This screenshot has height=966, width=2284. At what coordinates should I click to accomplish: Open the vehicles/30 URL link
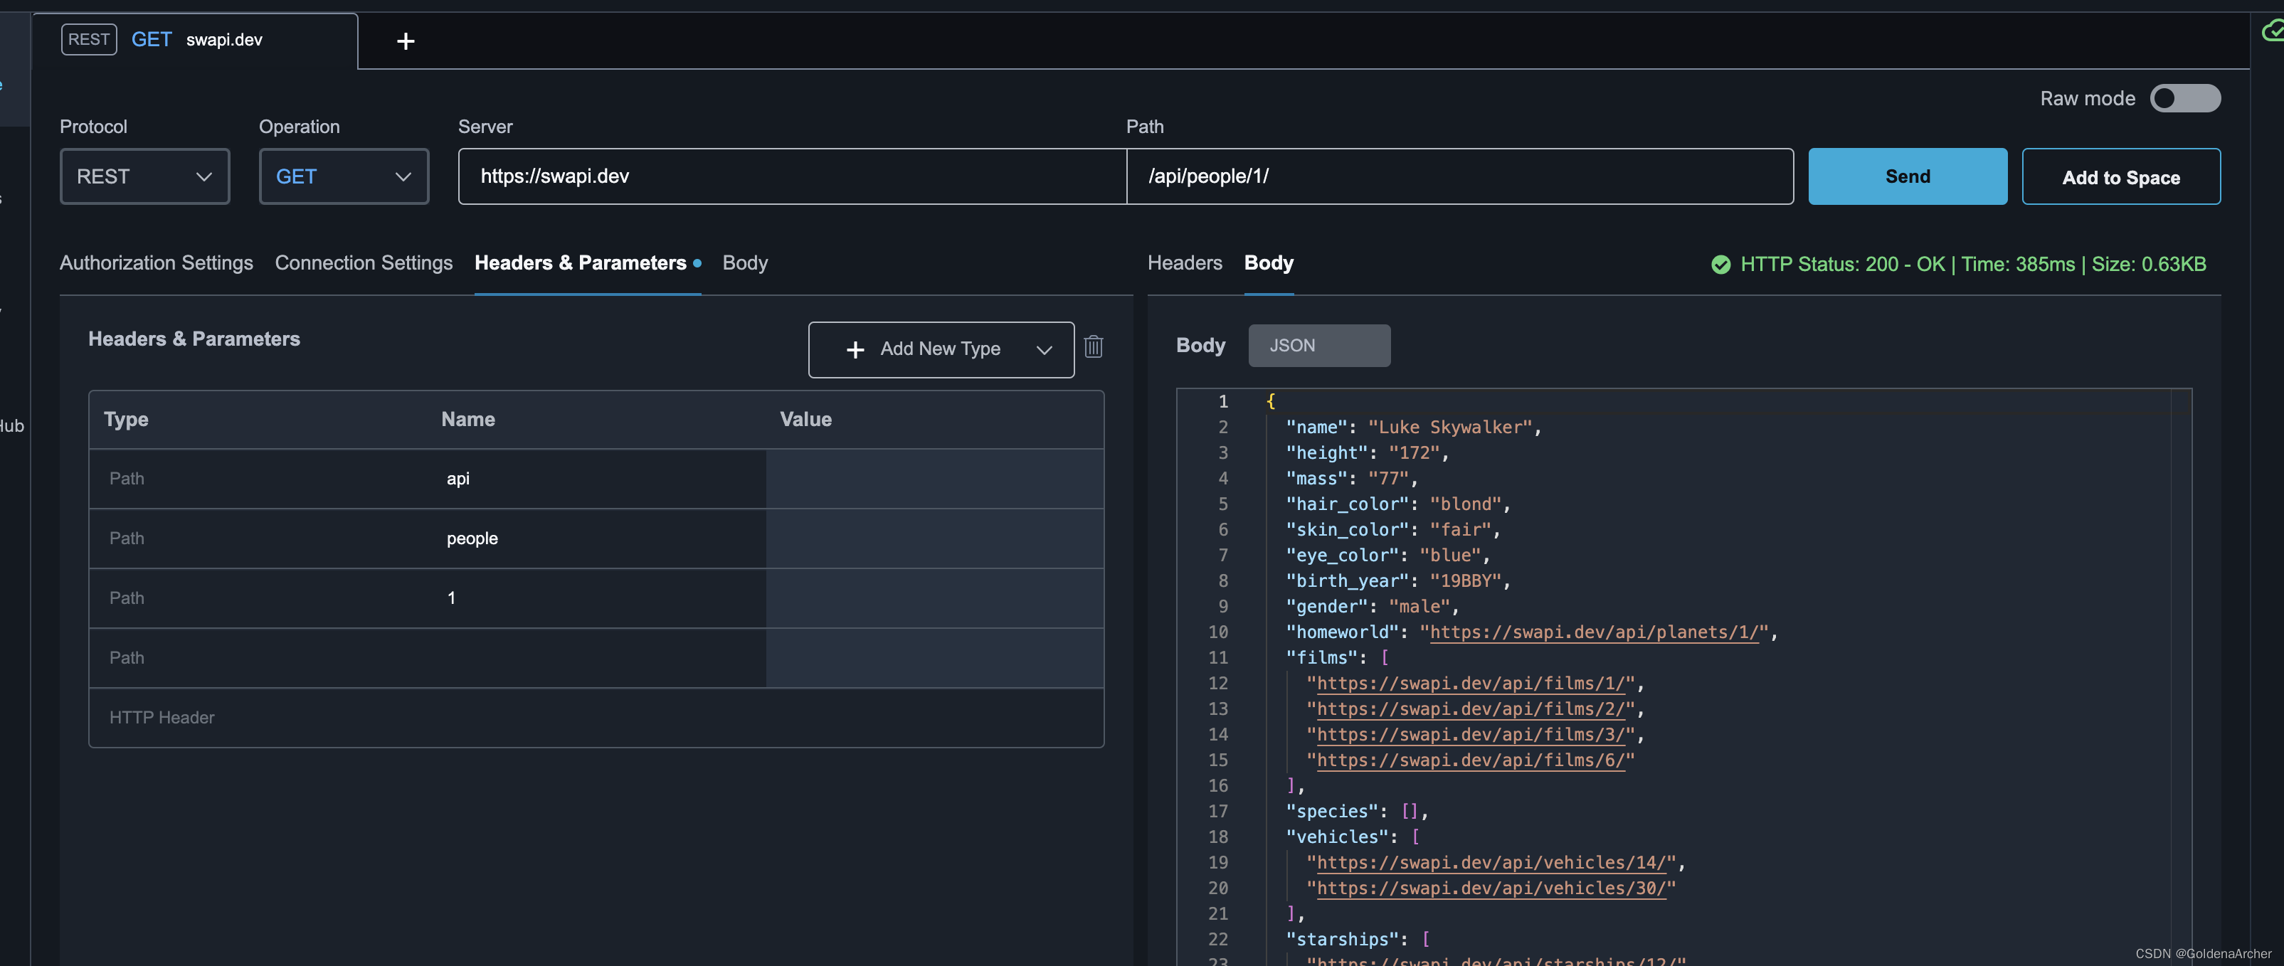pos(1491,888)
